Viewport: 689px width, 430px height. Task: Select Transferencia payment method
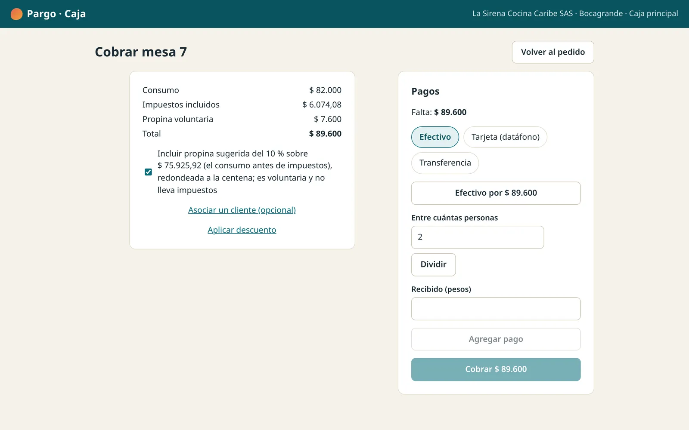click(x=445, y=163)
